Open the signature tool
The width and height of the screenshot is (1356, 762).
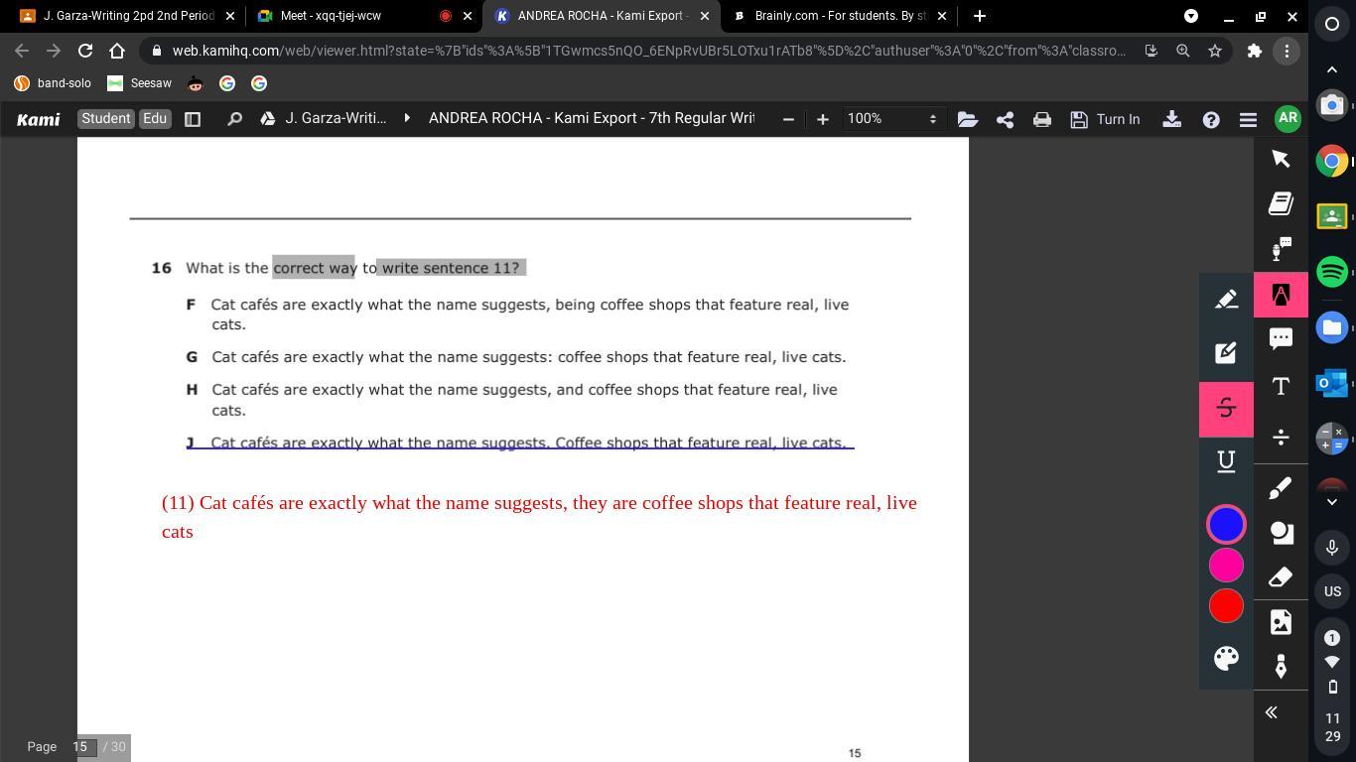pos(1281,668)
